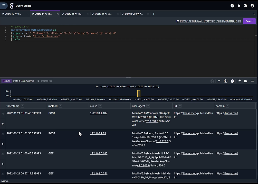Click the play circle icon in results toolbar
The height and width of the screenshot is (184, 258).
[226, 81]
